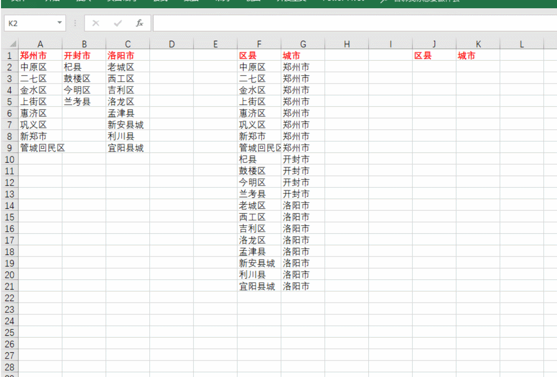Select cell 惠济区 in column A
Screen dimensions: 557x377
pos(40,113)
